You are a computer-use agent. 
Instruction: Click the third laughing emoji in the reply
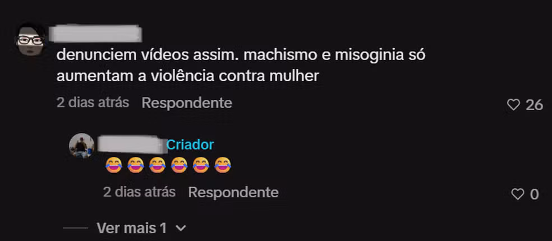point(157,165)
